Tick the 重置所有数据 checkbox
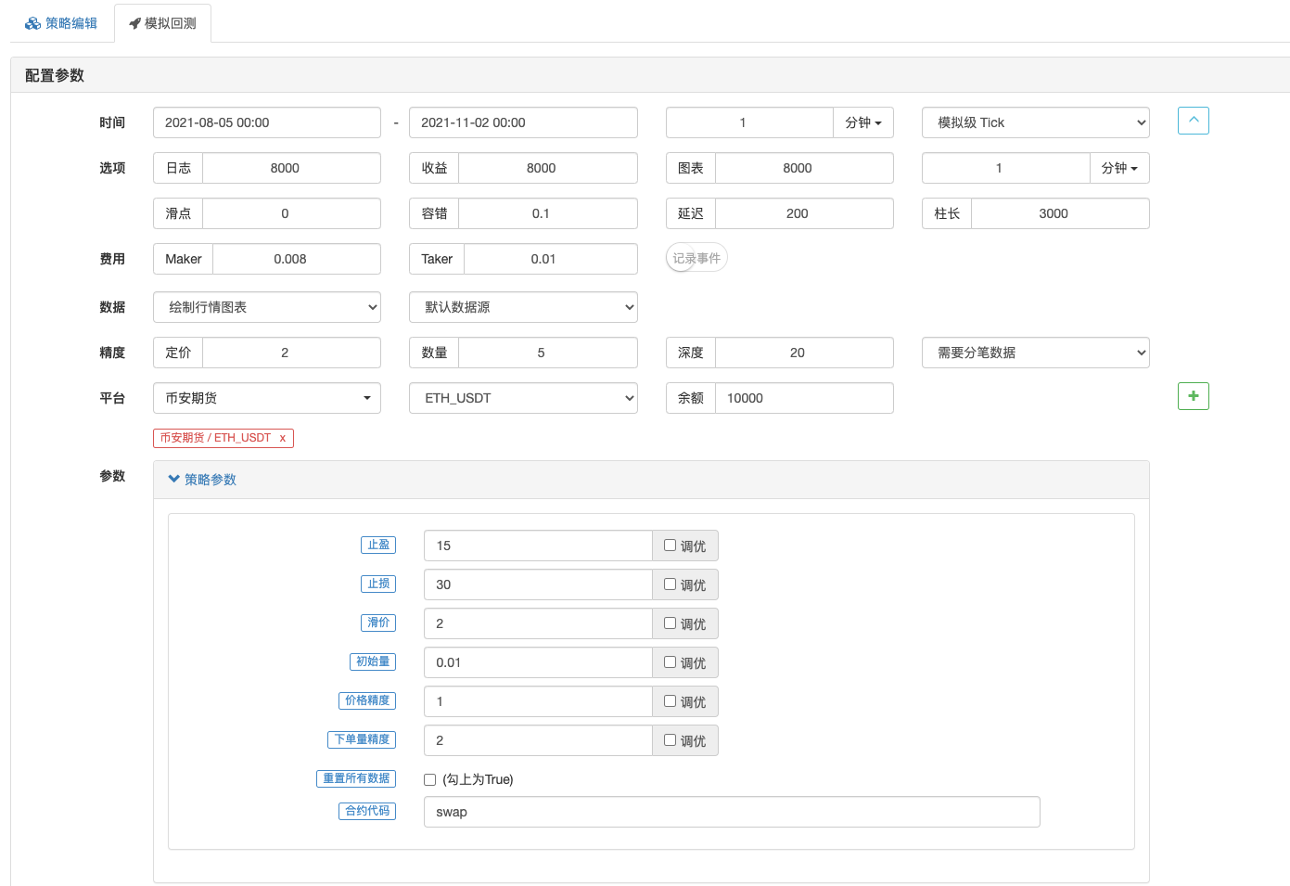Screen dimensions: 1290x886 click(430, 779)
